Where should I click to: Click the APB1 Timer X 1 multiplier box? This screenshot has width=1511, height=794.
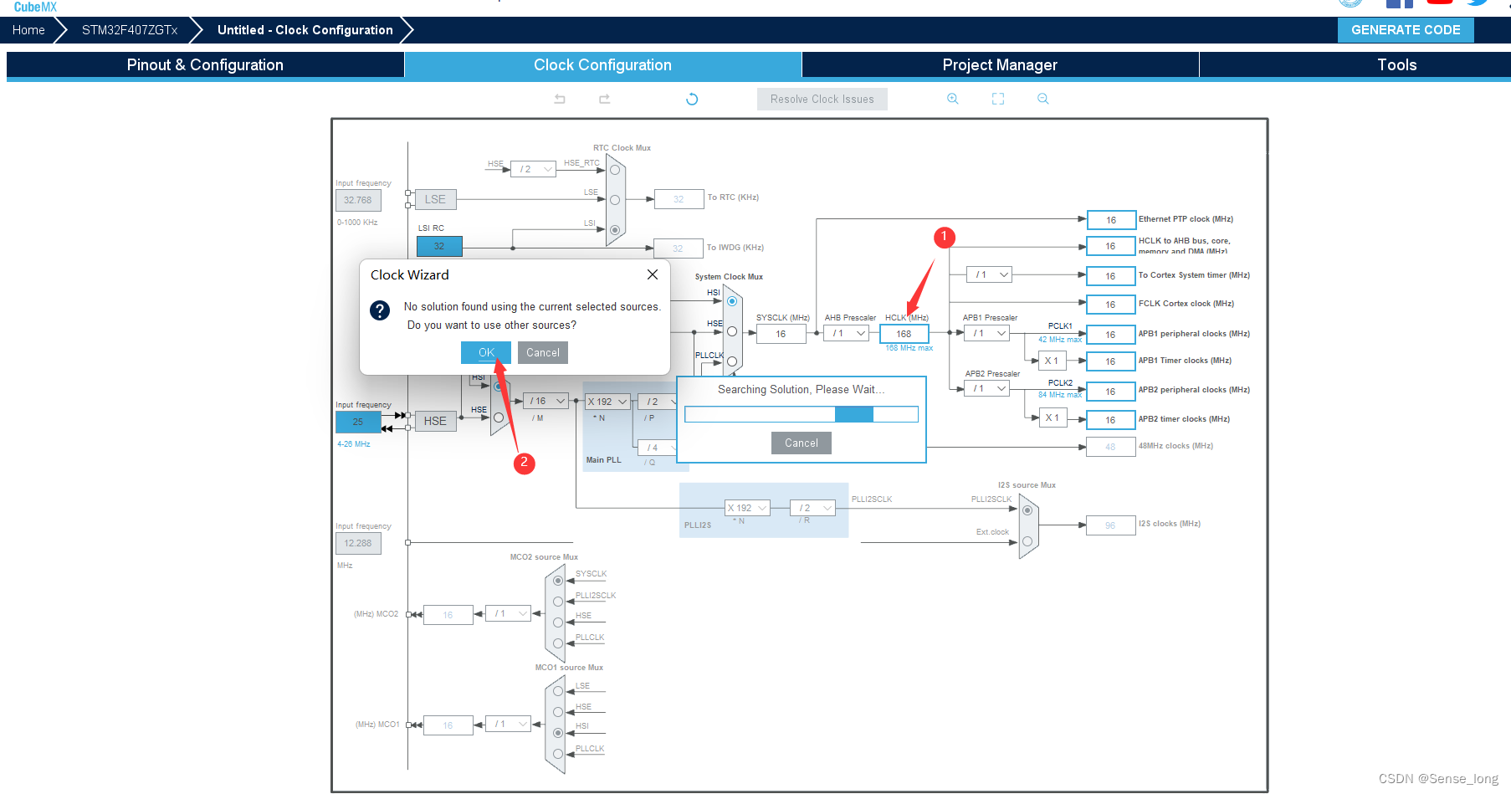[1053, 361]
